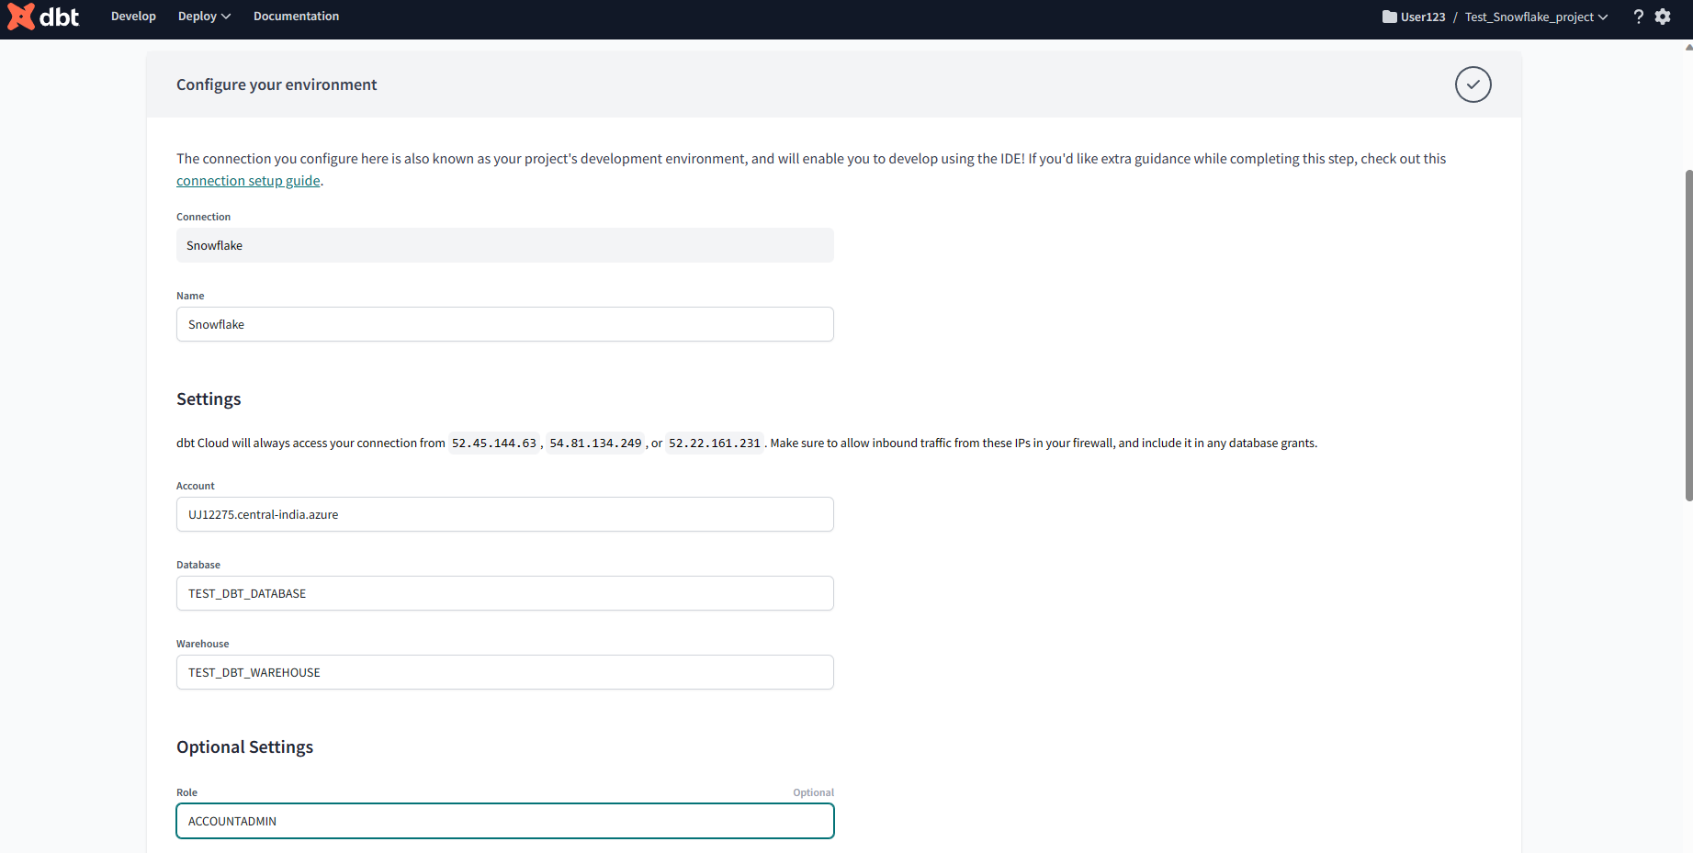Click the vertical page scrollbar
This screenshot has height=853, width=1693.
click(x=1688, y=335)
